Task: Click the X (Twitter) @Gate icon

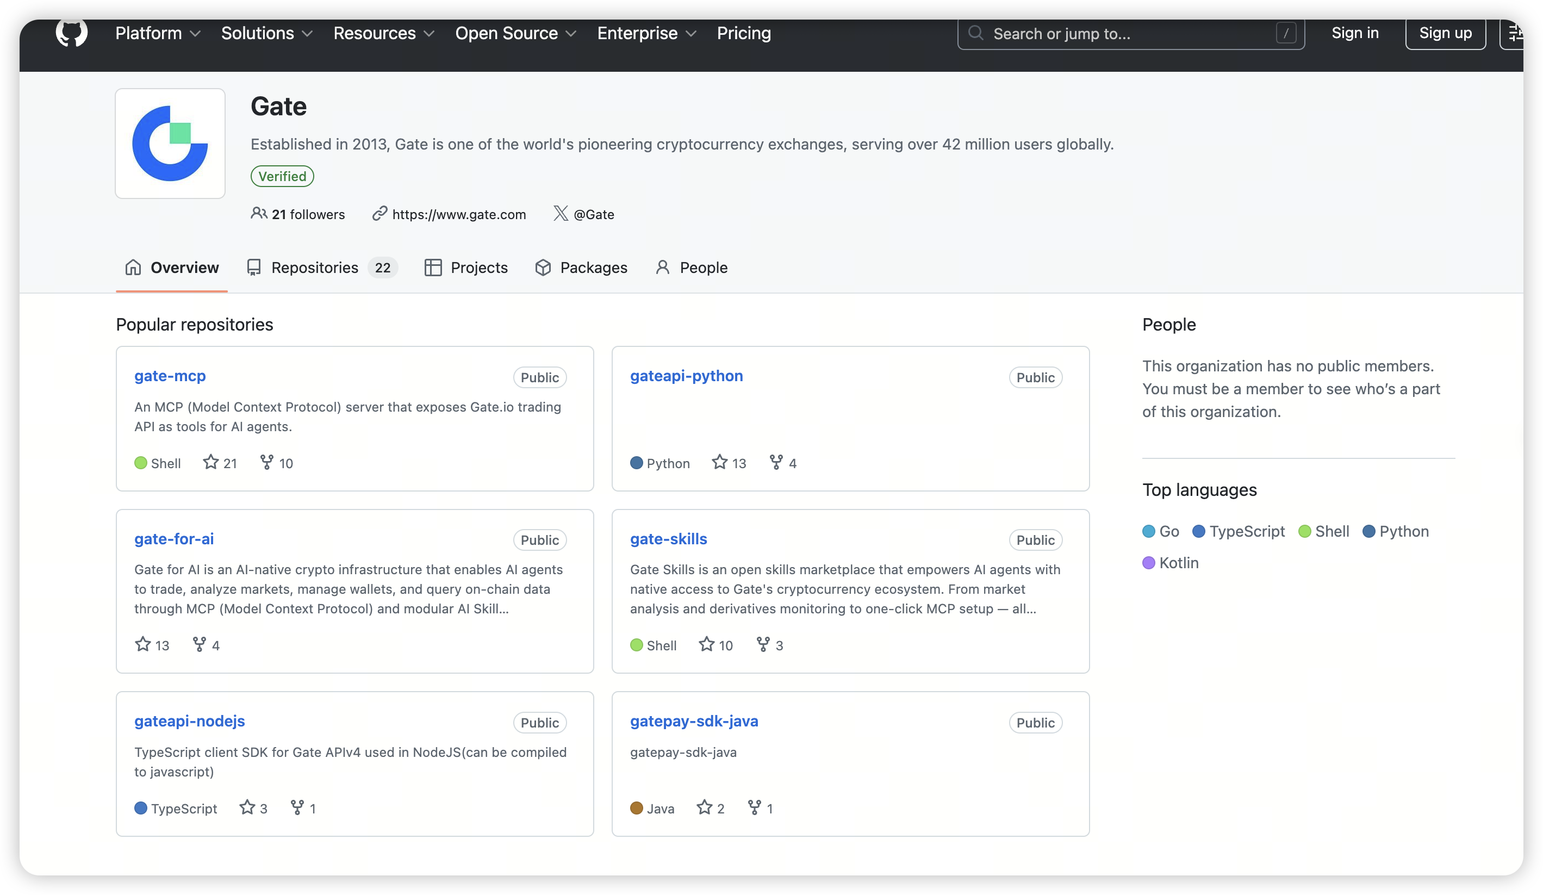Action: coord(560,213)
